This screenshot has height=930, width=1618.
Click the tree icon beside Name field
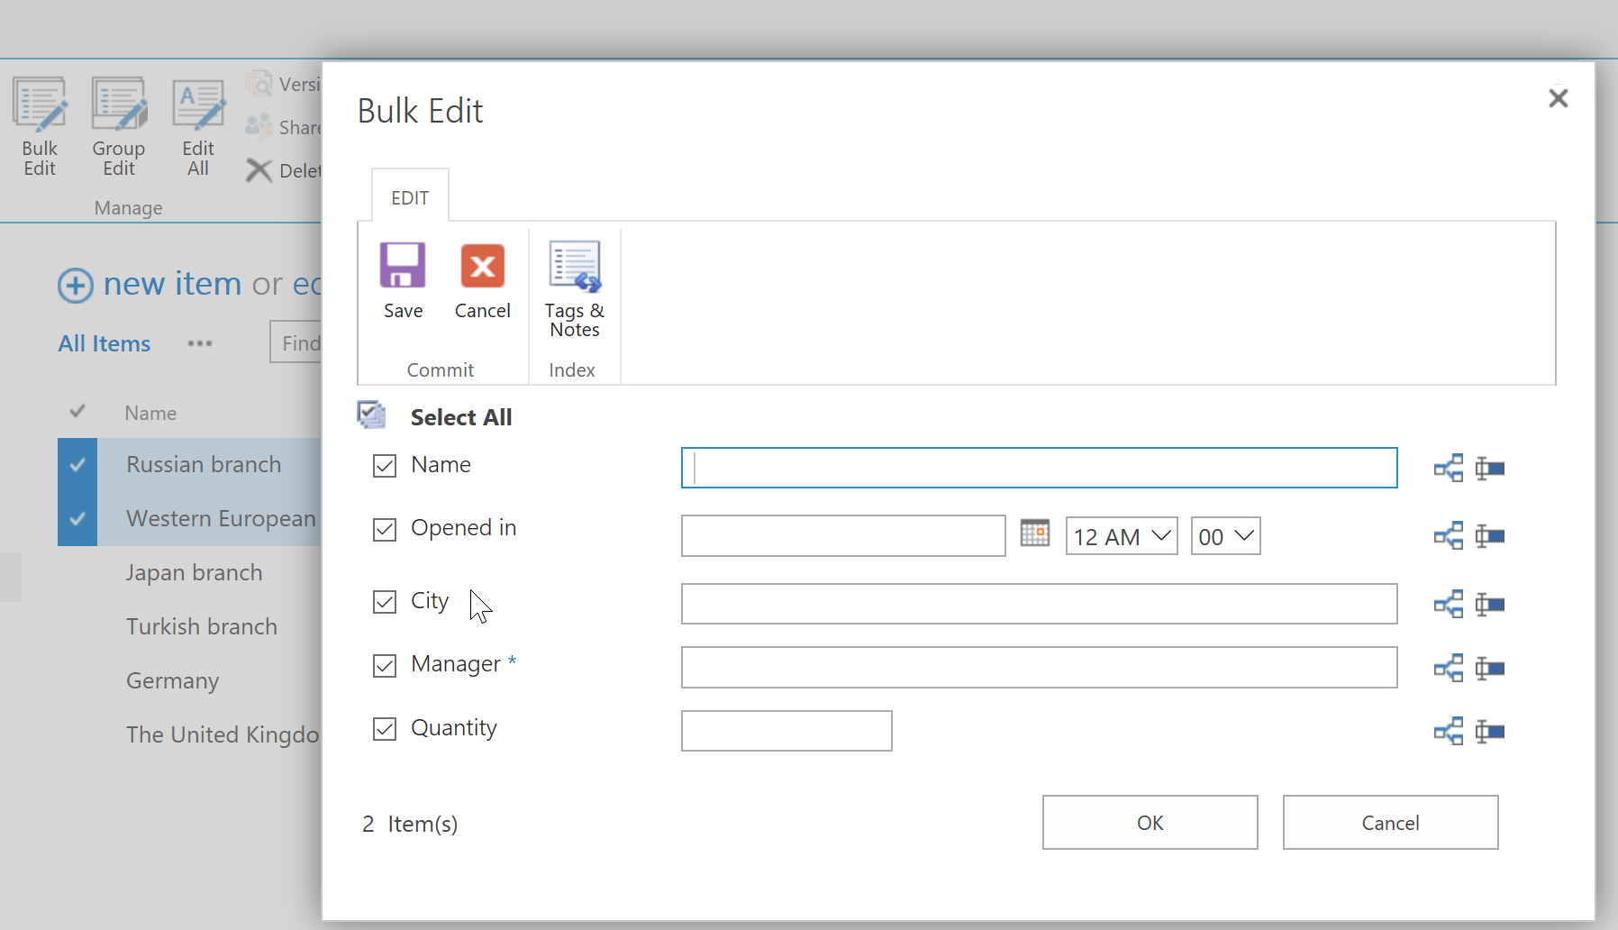point(1448,469)
